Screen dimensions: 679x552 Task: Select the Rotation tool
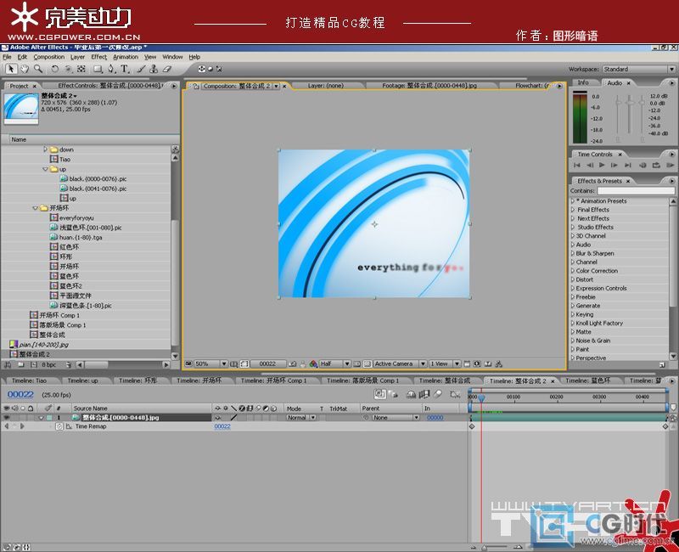click(x=54, y=69)
